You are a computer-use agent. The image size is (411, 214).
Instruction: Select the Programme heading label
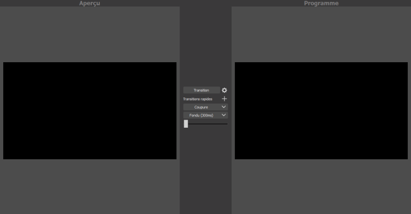tap(321, 3)
